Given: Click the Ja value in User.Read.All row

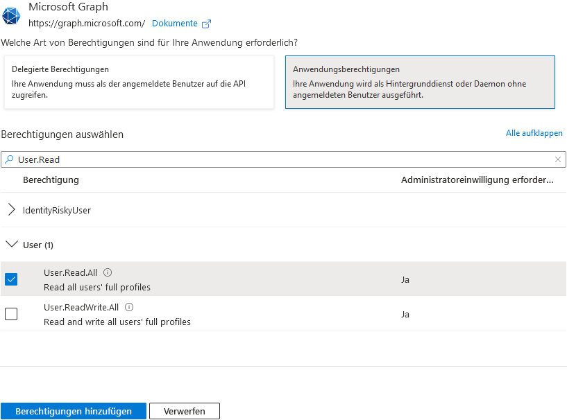Looking at the screenshot, I should [x=405, y=280].
